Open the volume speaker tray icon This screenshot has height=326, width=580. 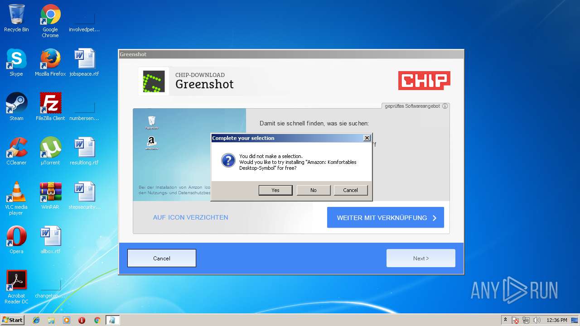(537, 320)
